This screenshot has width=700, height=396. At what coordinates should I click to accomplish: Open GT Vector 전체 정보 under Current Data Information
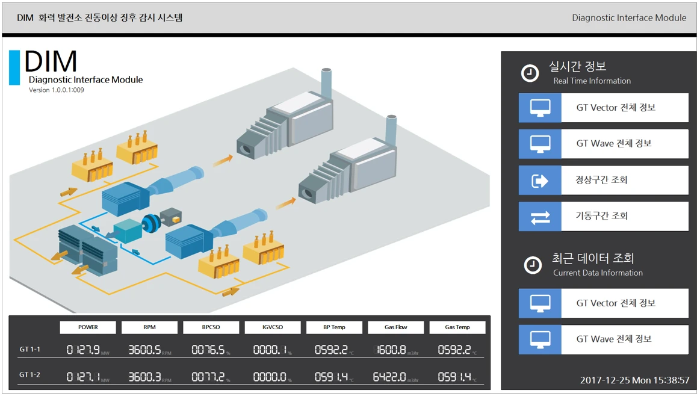(624, 303)
